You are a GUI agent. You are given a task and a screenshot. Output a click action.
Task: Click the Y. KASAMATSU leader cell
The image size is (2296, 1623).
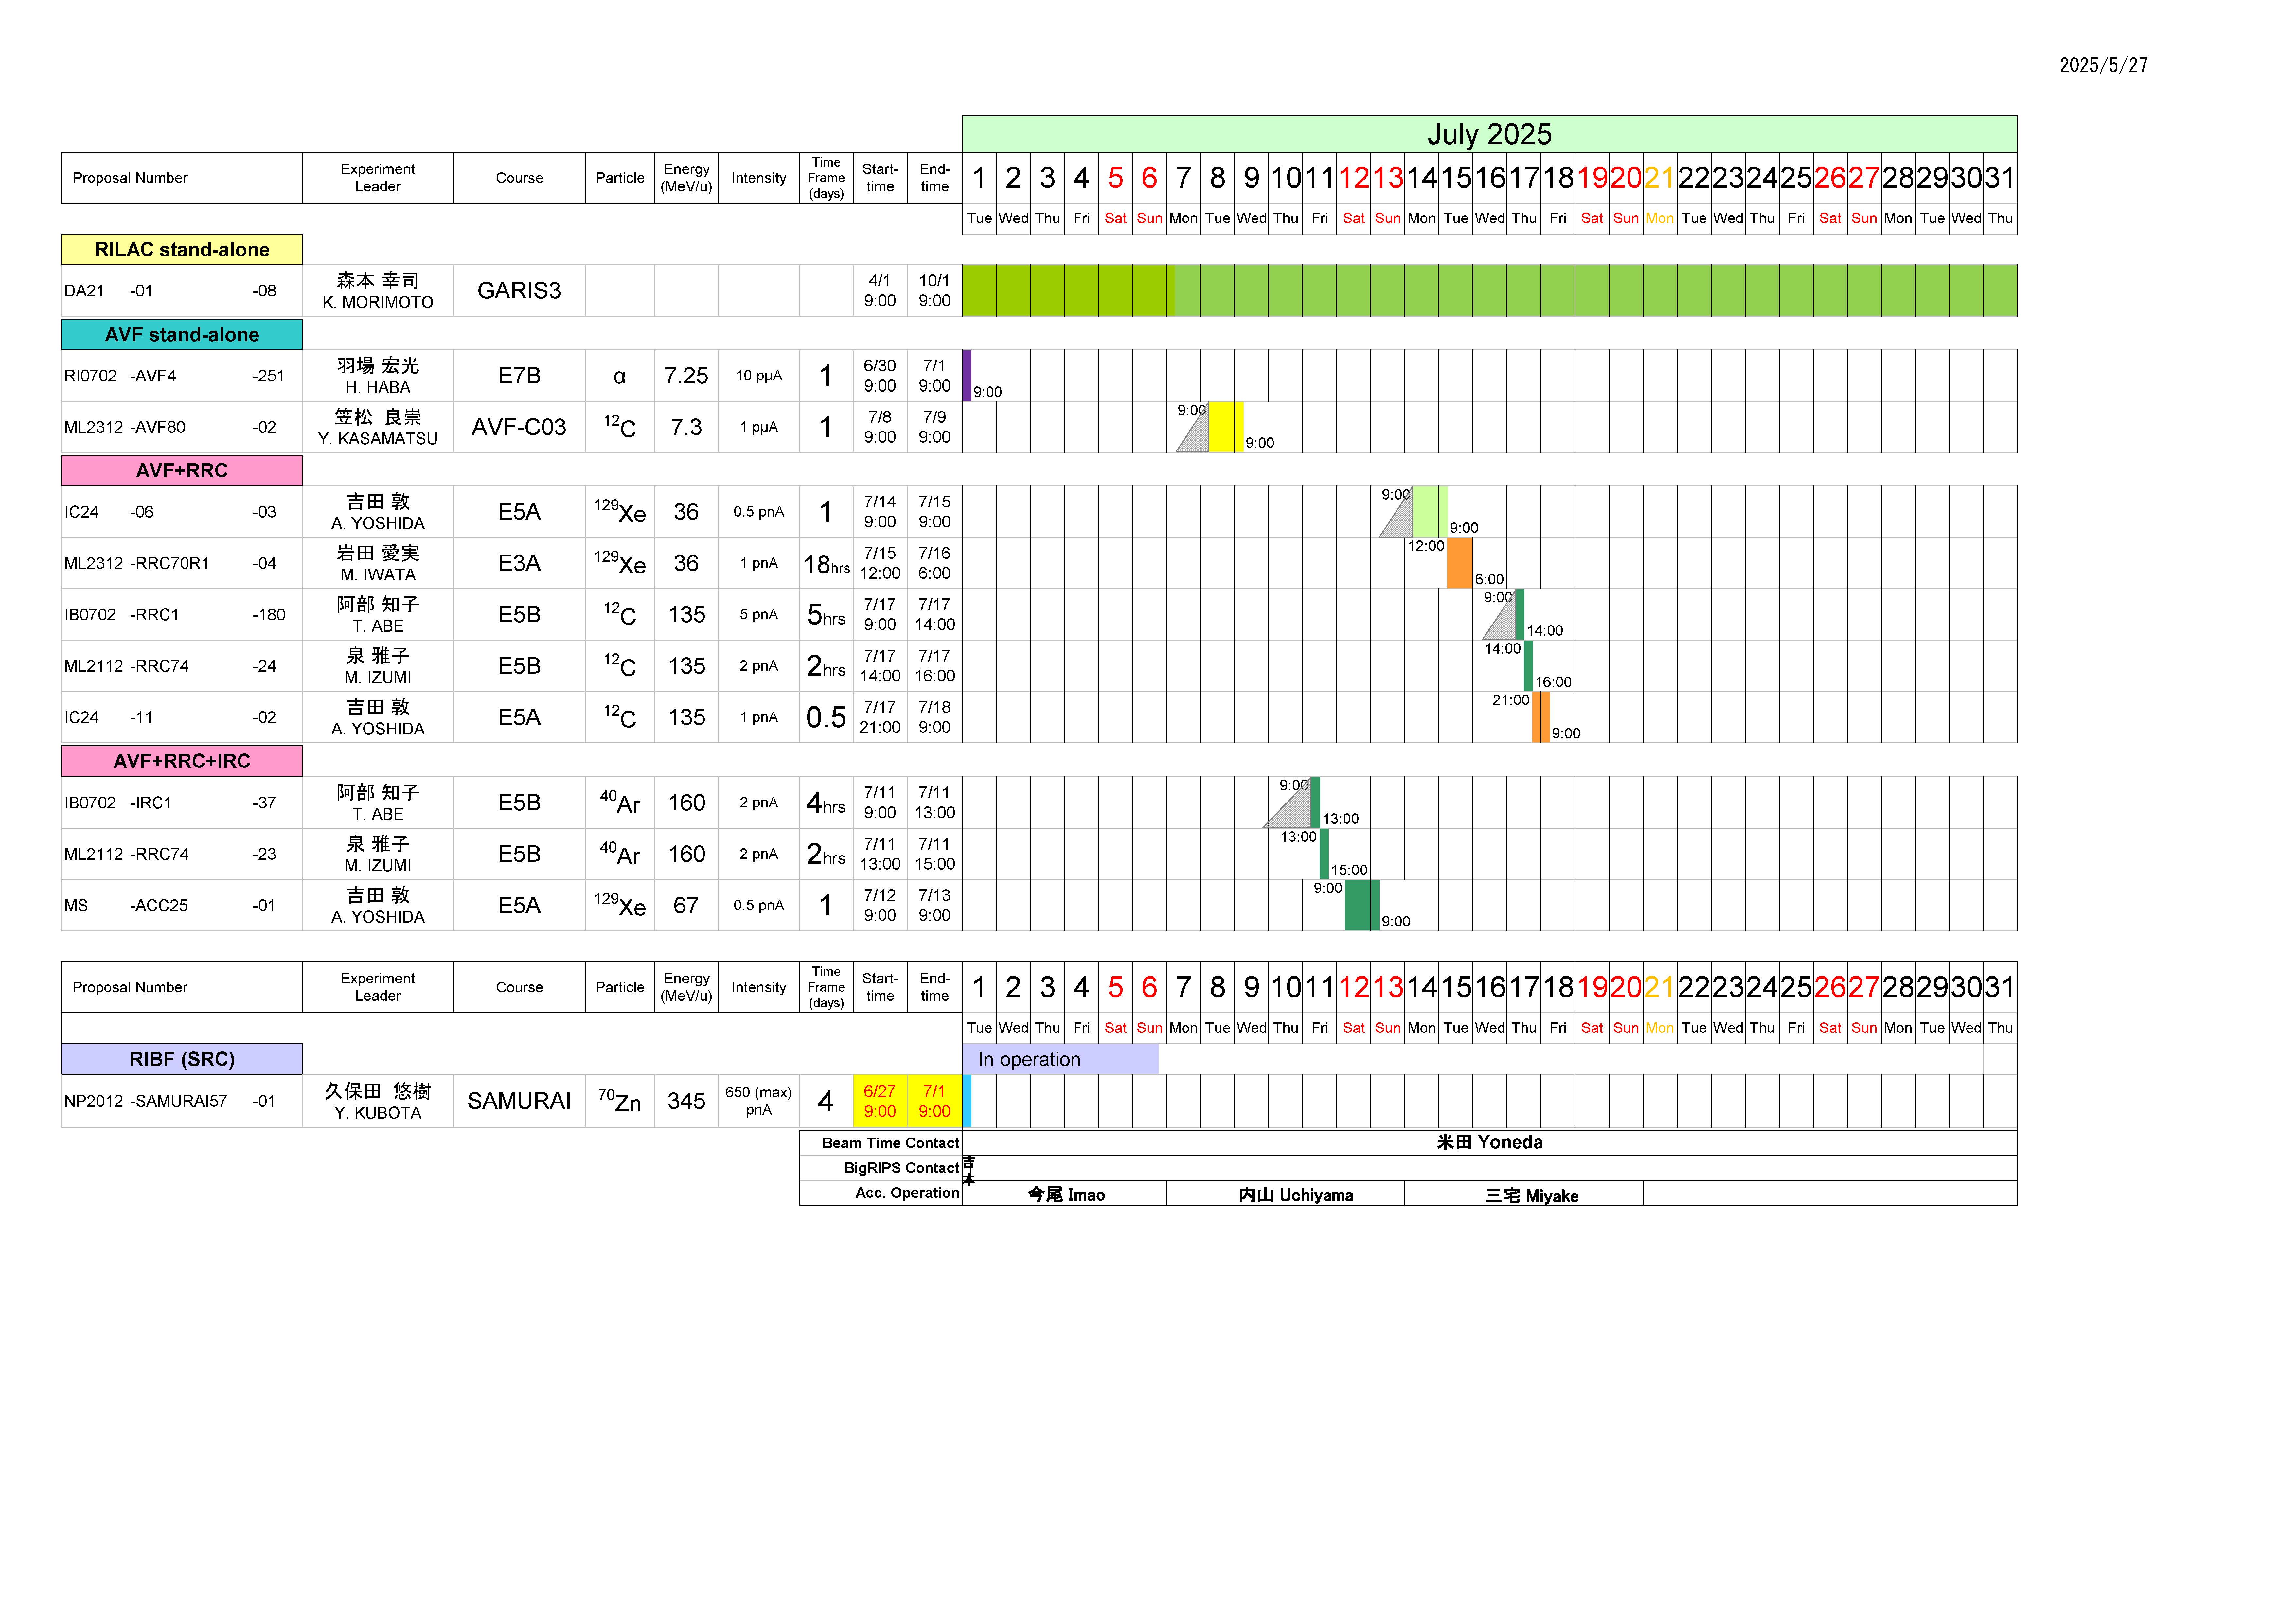click(x=378, y=427)
